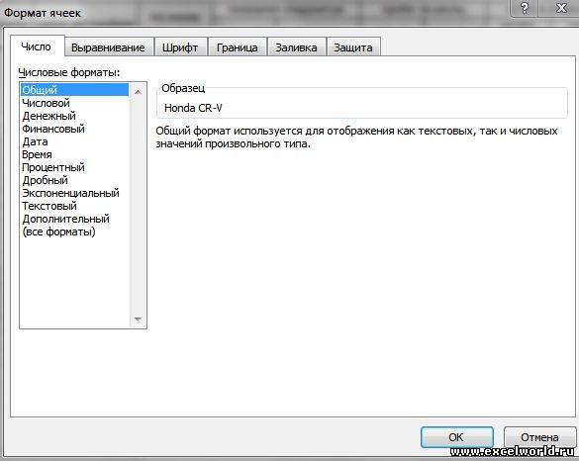The image size is (579, 461).
Task: Click the list scrollbar up arrow
Action: tap(138, 92)
